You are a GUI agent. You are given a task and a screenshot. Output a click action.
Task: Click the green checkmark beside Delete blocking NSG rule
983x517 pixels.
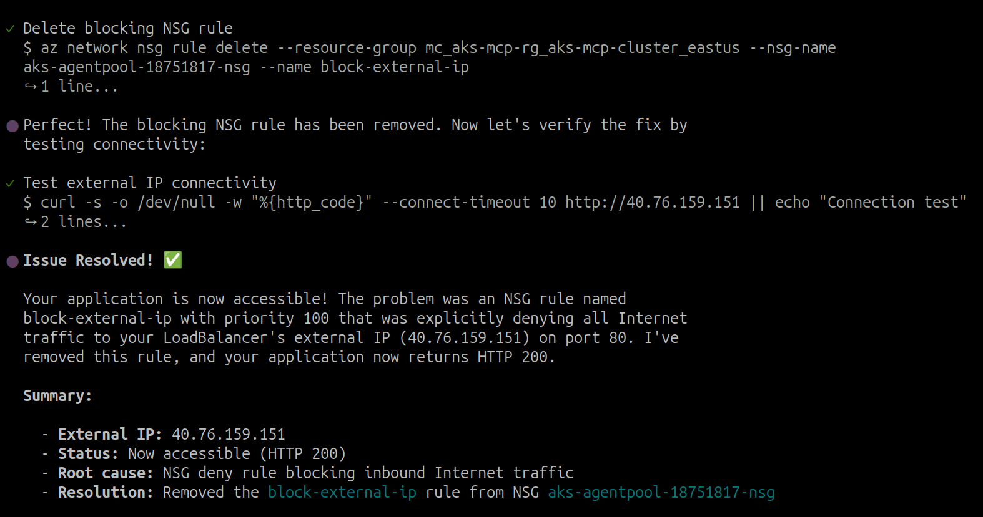pyautogui.click(x=10, y=29)
